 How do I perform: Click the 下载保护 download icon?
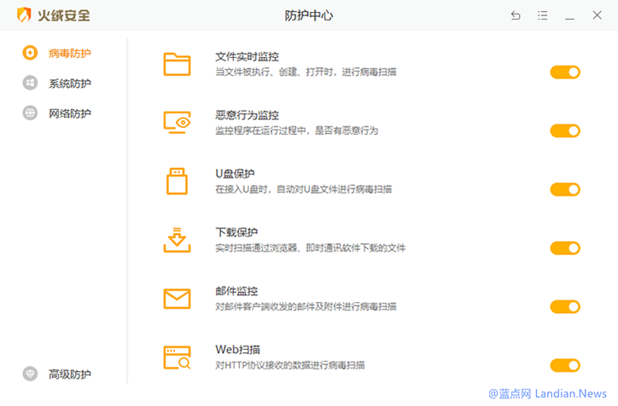(x=177, y=240)
